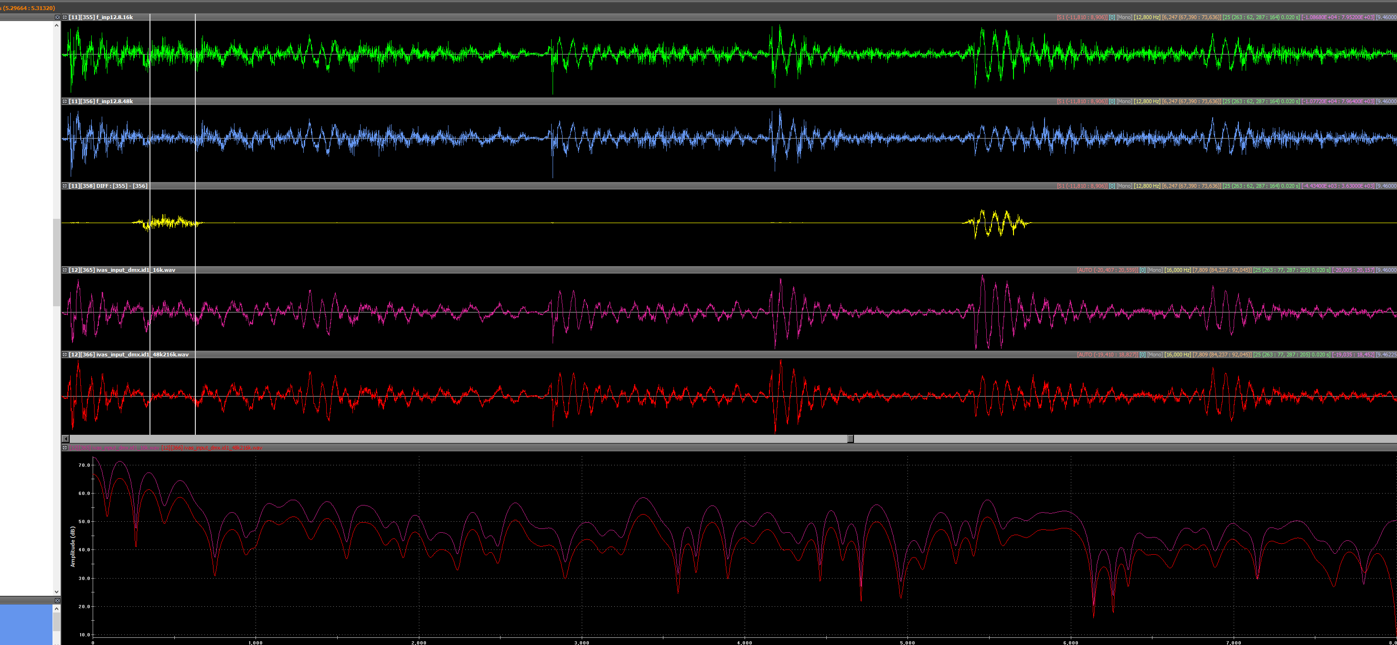The width and height of the screenshot is (1397, 645).
Task: Close the upper left side panel
Action: (x=57, y=17)
